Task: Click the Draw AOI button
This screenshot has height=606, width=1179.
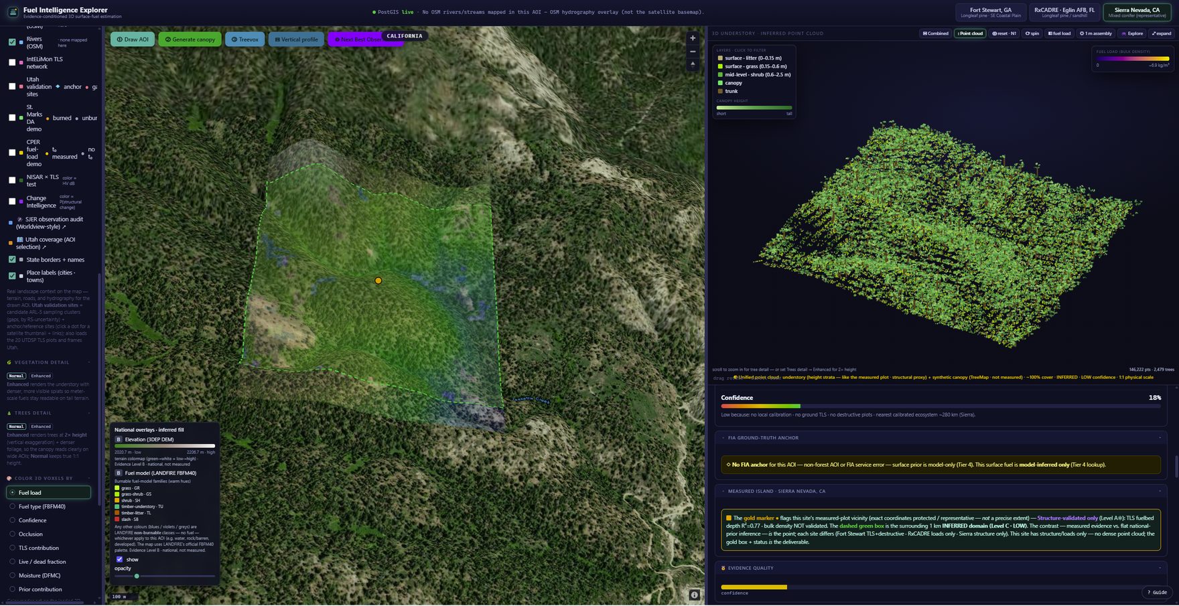Action: [133, 40]
